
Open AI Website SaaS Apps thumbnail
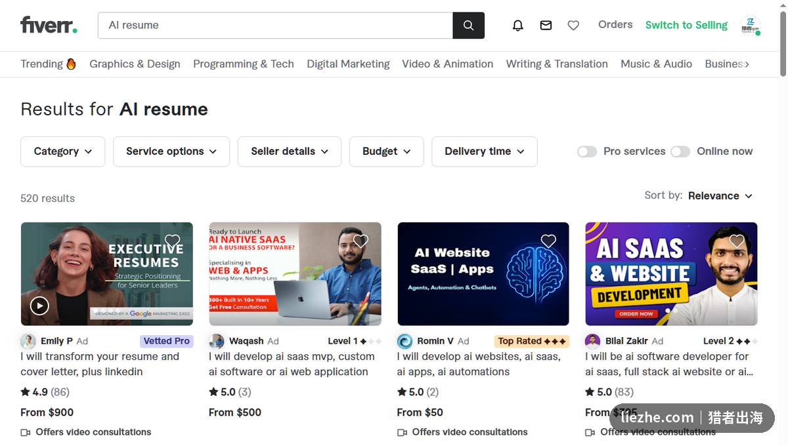(x=483, y=274)
